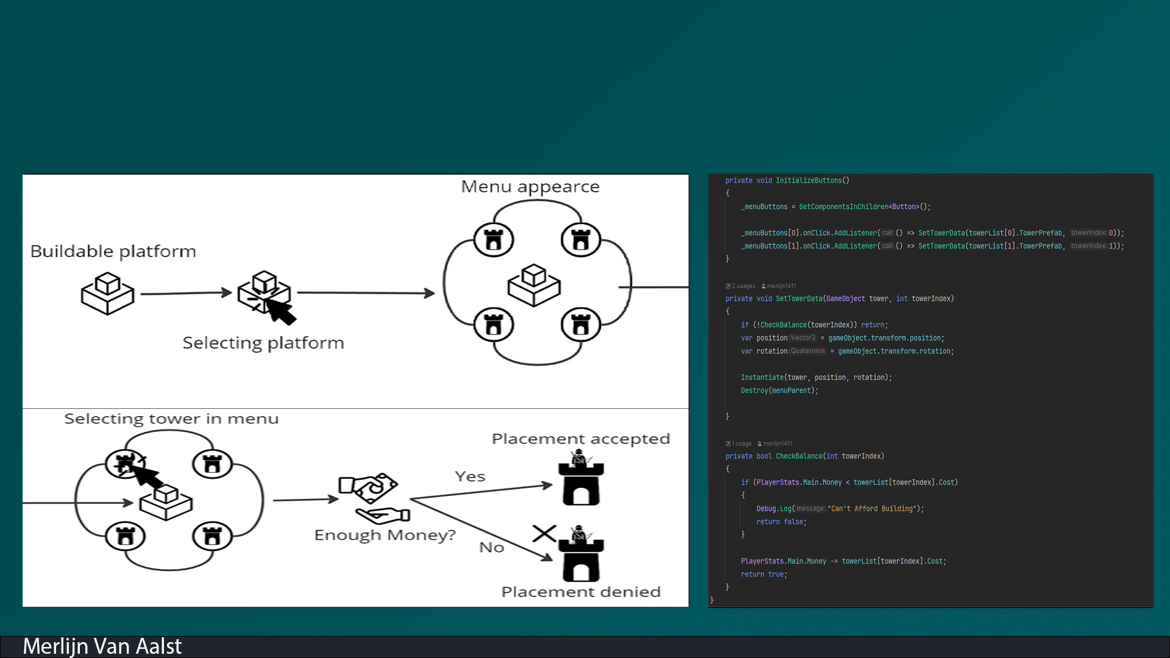Open the '1 usage' code lens link
This screenshot has height=658, width=1170.
[741, 444]
